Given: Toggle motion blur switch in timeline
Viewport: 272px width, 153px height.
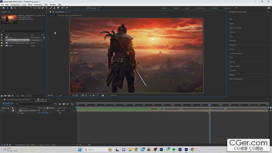Looking at the screenshot, I should [x=67, y=104].
